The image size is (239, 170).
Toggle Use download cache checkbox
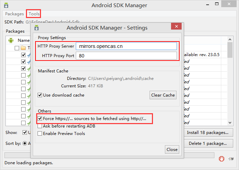click(40, 95)
